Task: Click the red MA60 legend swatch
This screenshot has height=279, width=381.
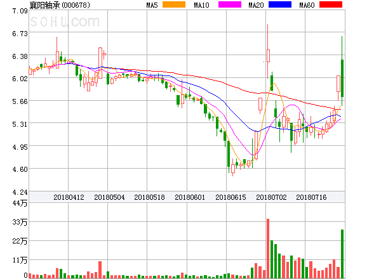Action: (331, 4)
